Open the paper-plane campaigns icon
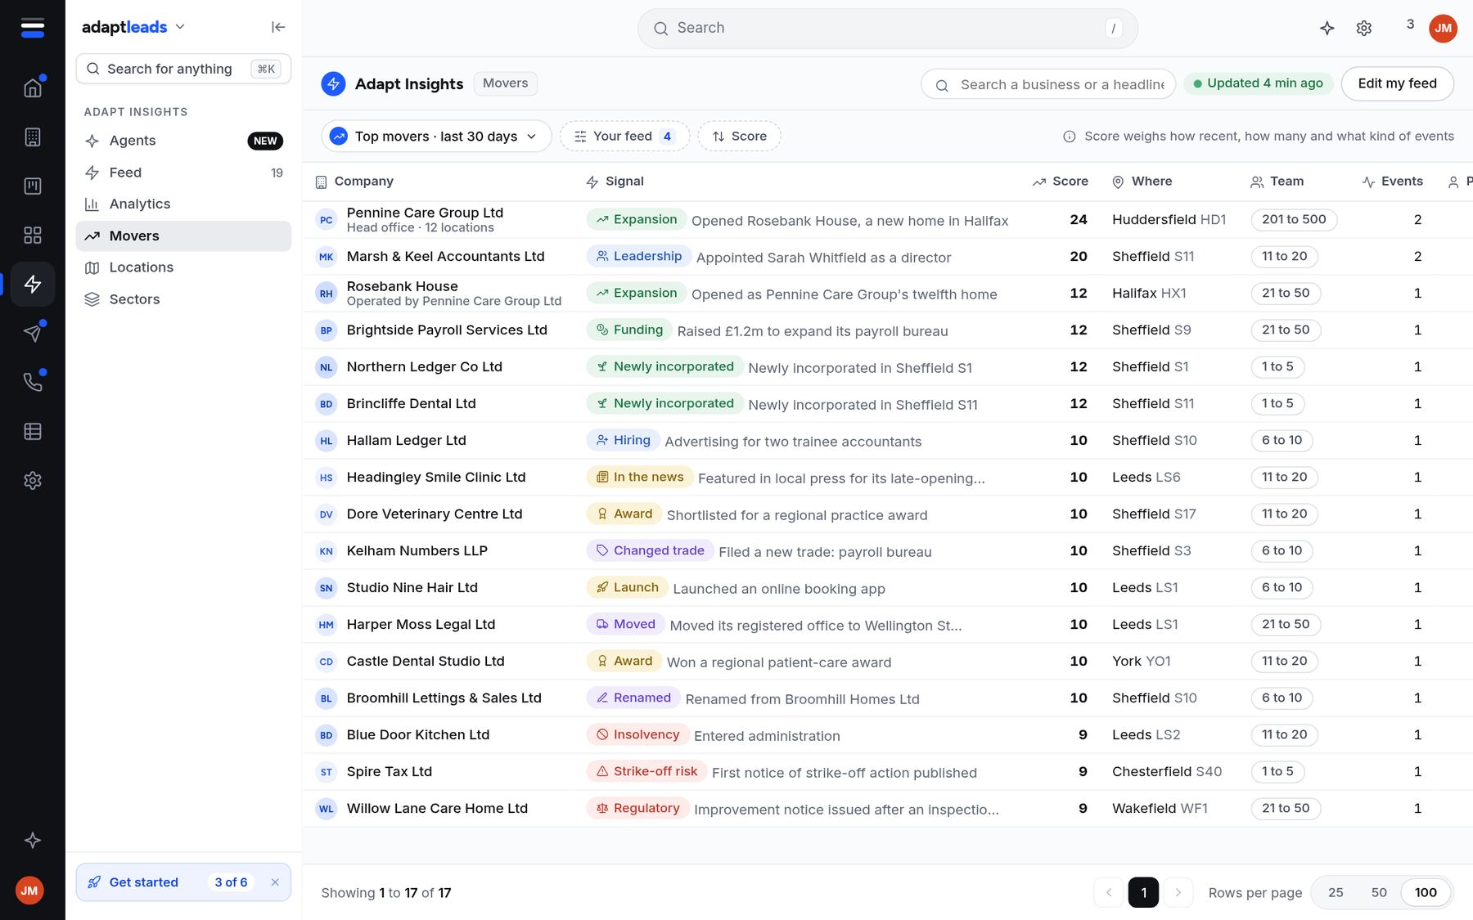Image resolution: width=1473 pixels, height=920 pixels. 33,333
